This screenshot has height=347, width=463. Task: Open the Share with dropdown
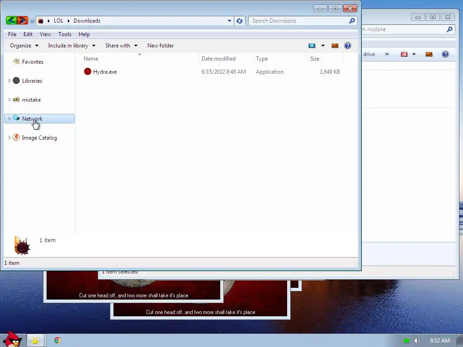tap(121, 46)
